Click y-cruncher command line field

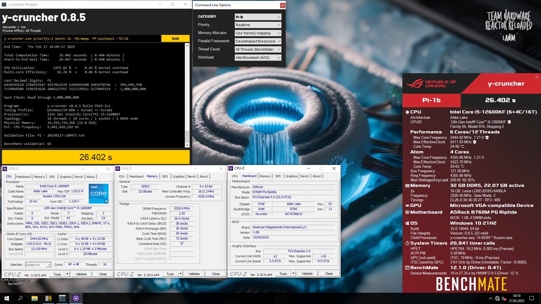[x=81, y=39]
